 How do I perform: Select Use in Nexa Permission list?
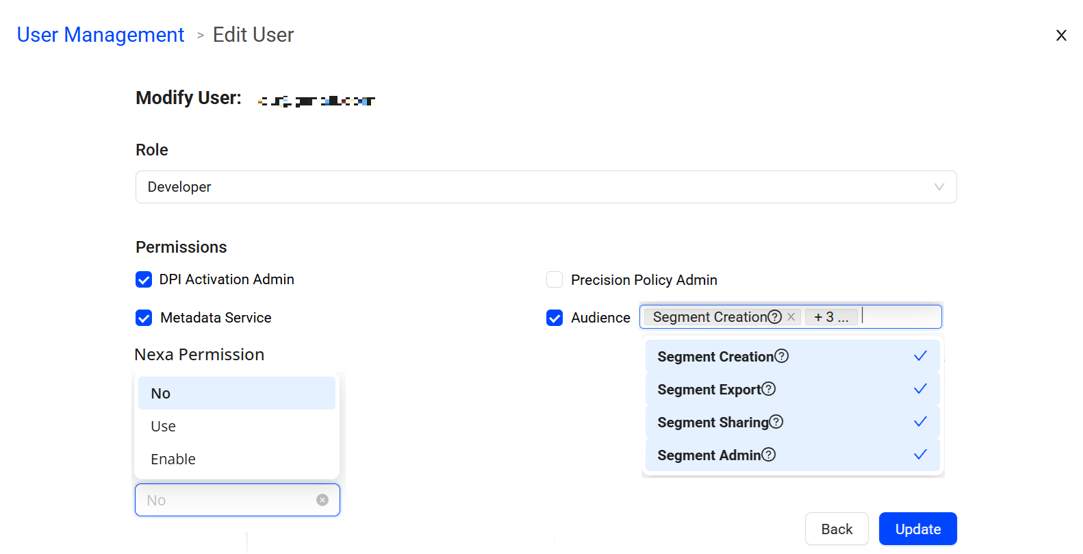(x=164, y=426)
